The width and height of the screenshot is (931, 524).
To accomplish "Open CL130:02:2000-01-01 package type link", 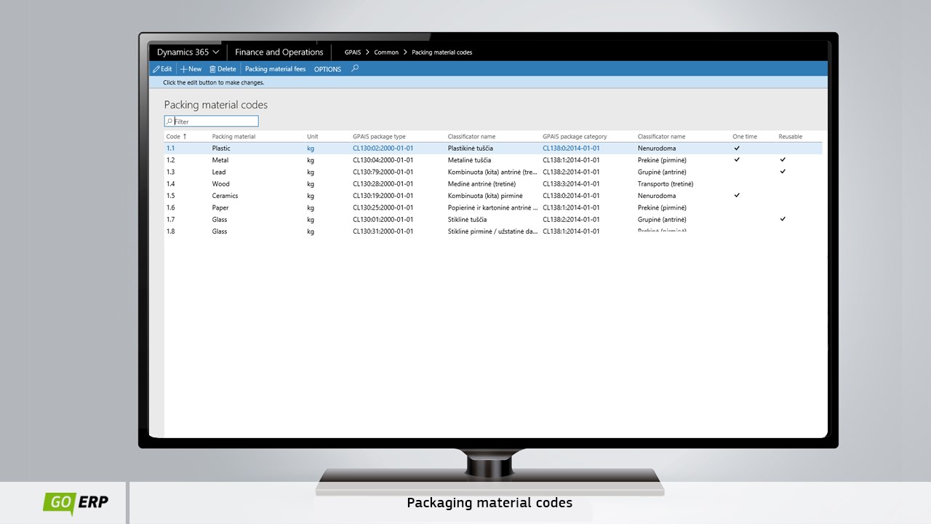I will (383, 148).
